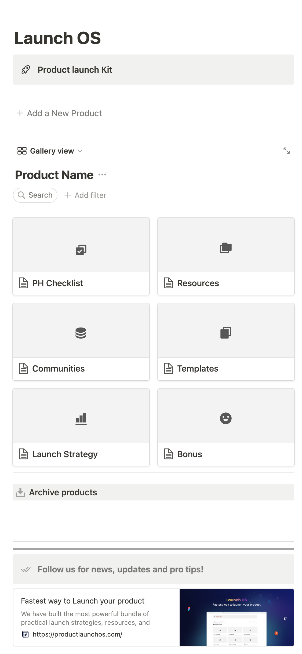
Task: Click the Launch OS website preview thumbnail
Action: pos(236,617)
